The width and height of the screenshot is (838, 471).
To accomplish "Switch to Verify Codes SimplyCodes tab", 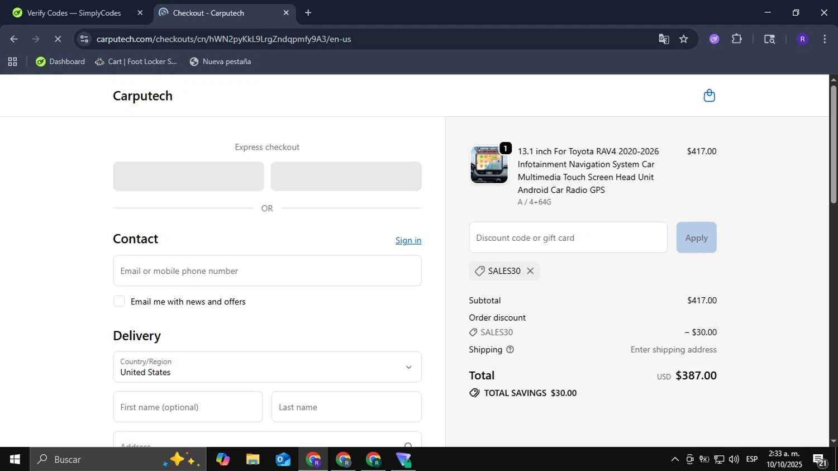I will coord(74,13).
